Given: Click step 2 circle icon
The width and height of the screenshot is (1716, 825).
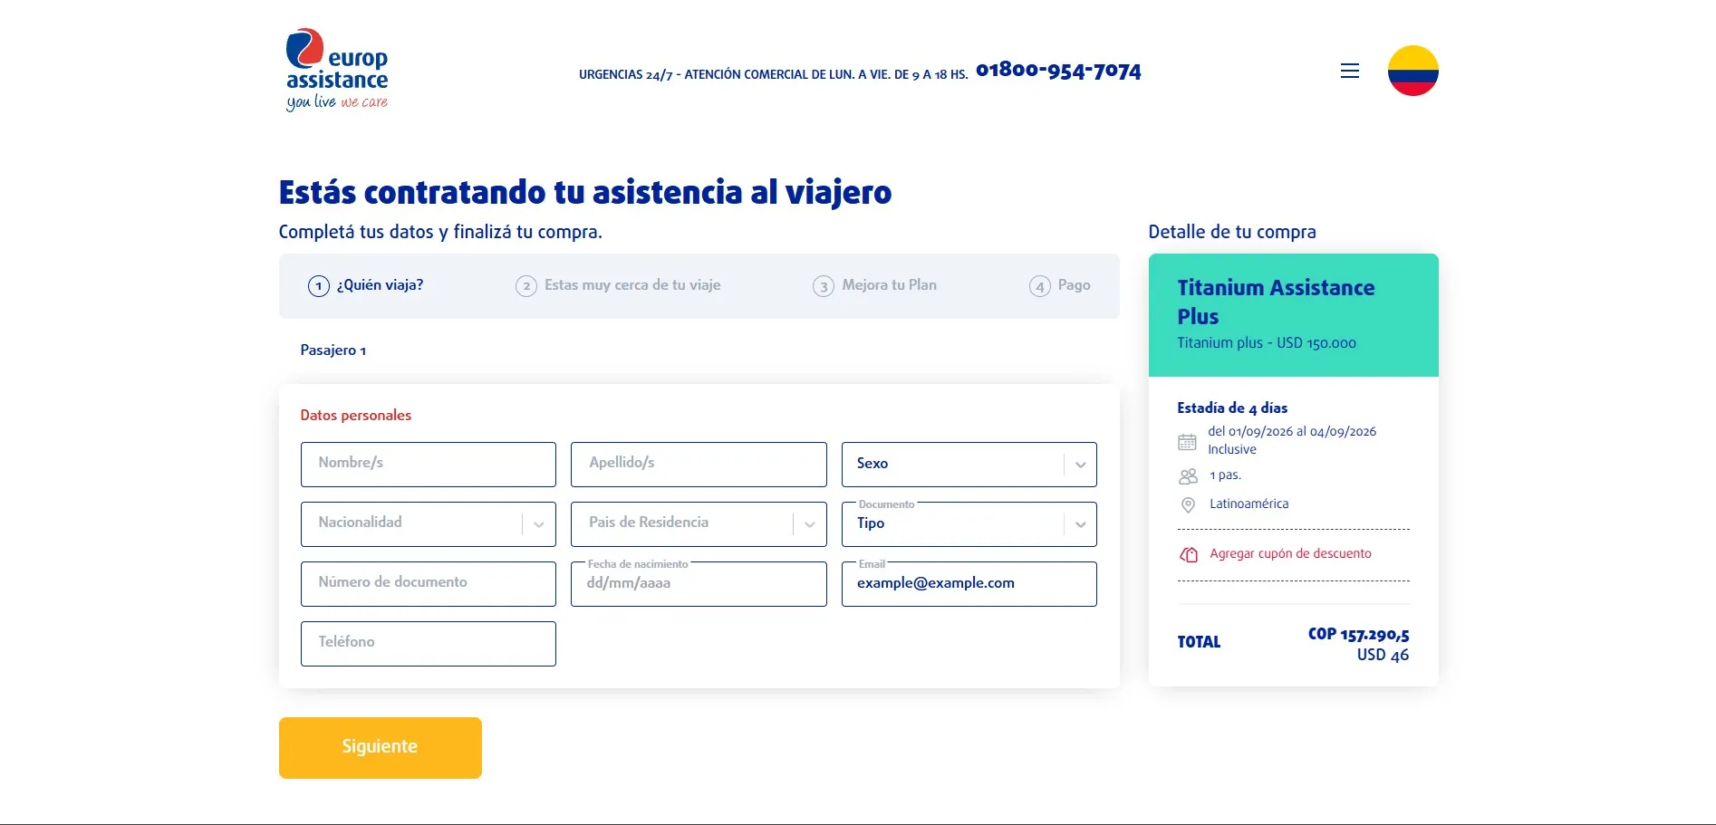Looking at the screenshot, I should 526,286.
